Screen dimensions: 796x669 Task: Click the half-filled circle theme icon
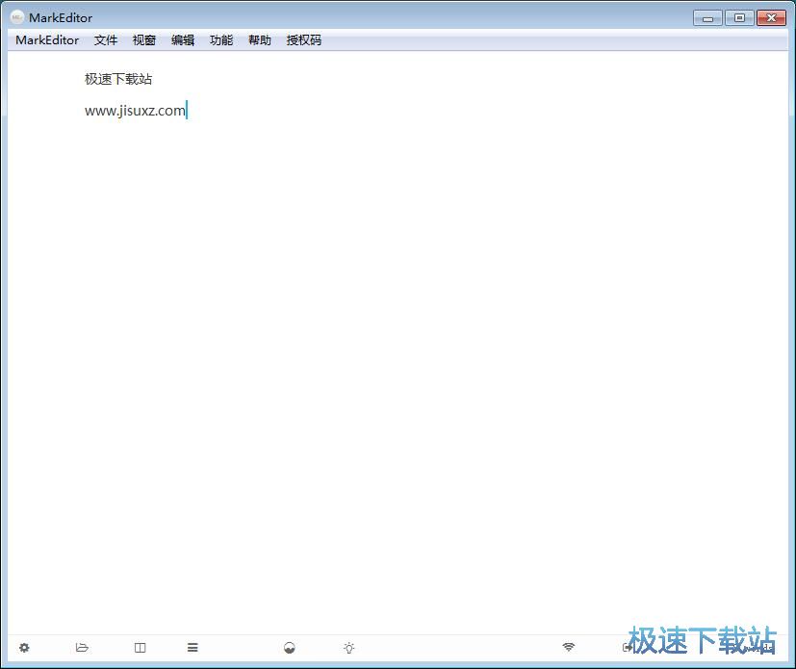tap(290, 648)
